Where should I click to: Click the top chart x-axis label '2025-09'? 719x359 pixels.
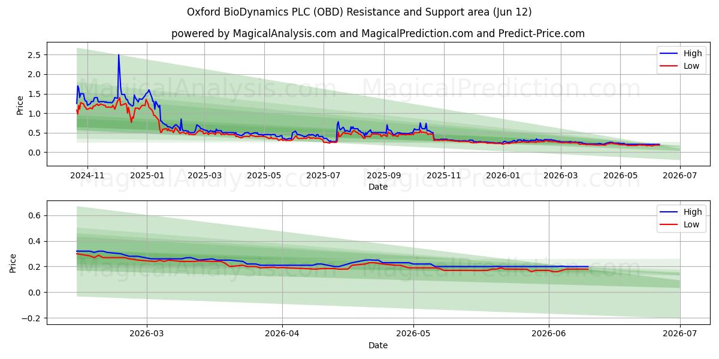384,175
